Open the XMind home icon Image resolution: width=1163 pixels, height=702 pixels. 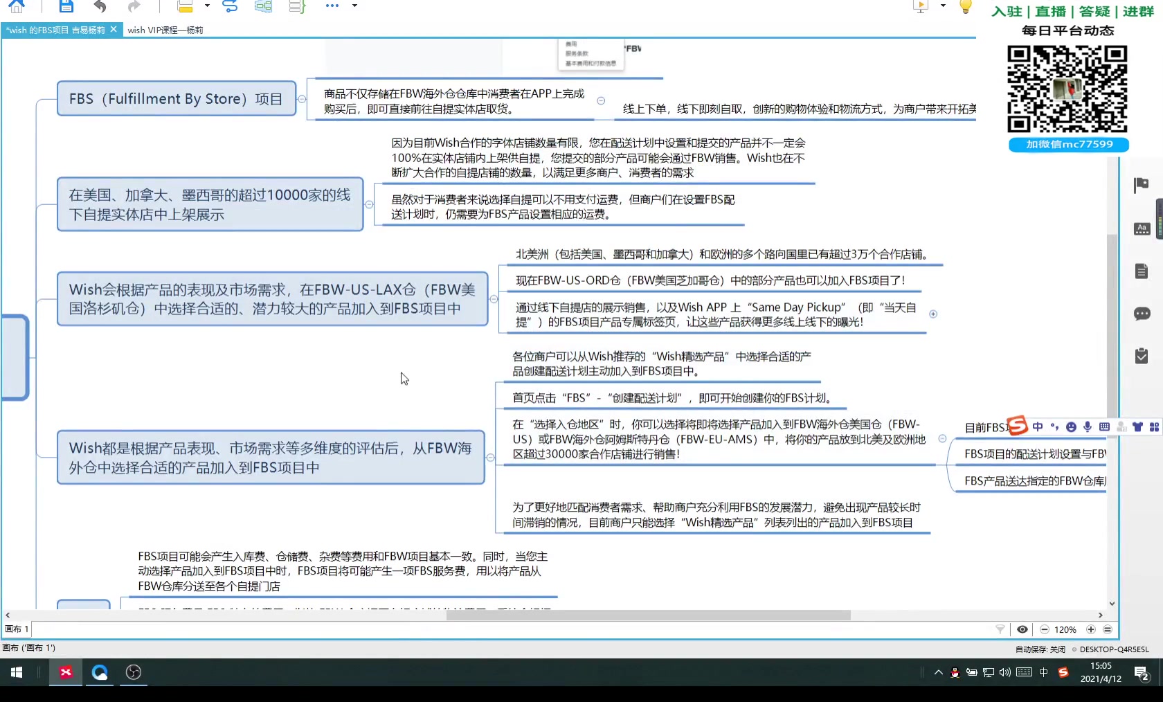point(17,6)
